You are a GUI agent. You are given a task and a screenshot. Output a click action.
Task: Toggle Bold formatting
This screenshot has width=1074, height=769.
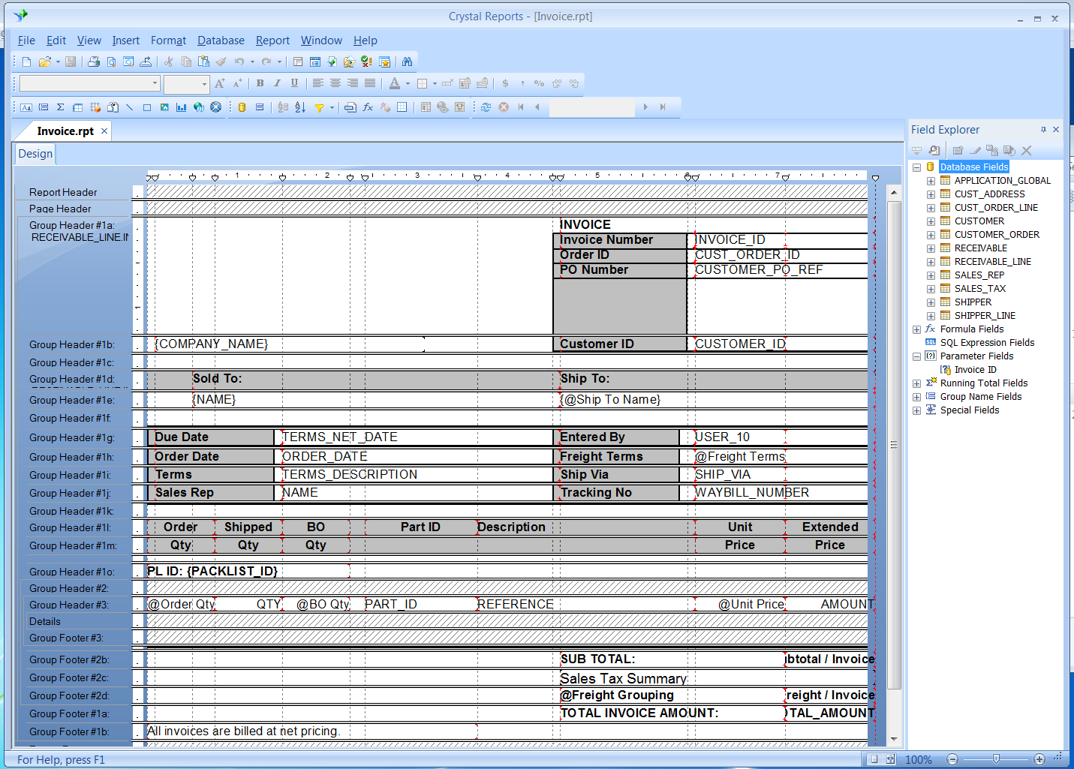point(260,83)
